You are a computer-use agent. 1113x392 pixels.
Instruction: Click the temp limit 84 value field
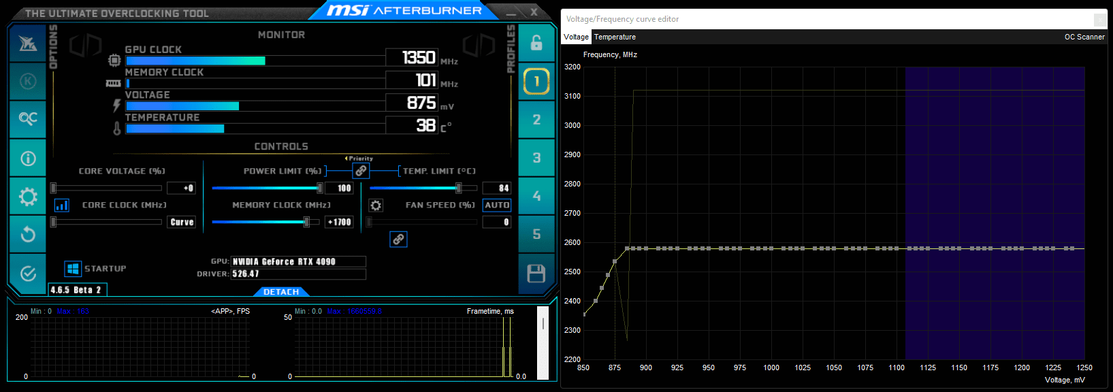(497, 188)
